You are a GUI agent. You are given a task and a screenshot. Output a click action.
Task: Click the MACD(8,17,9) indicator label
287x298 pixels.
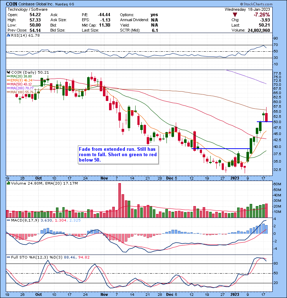click(25, 220)
